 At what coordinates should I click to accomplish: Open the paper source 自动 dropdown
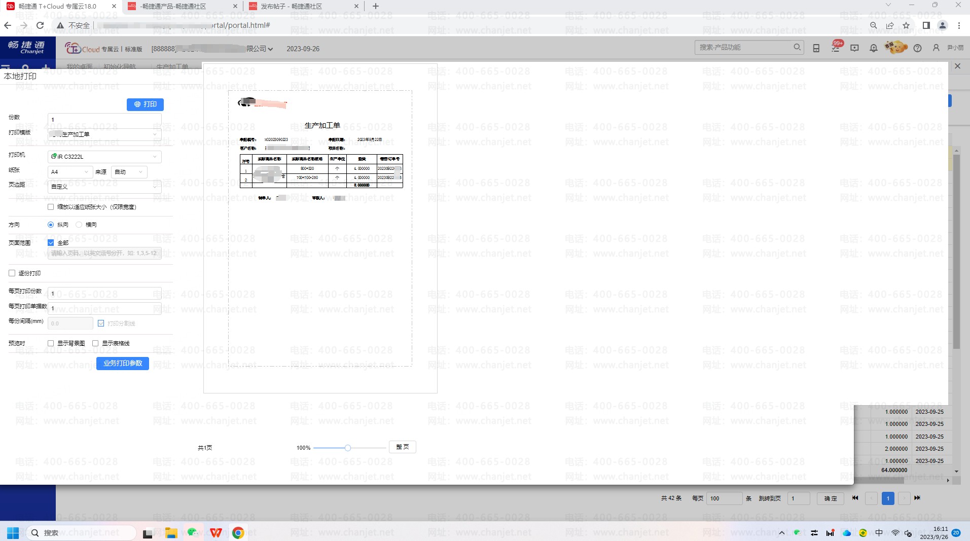point(129,172)
